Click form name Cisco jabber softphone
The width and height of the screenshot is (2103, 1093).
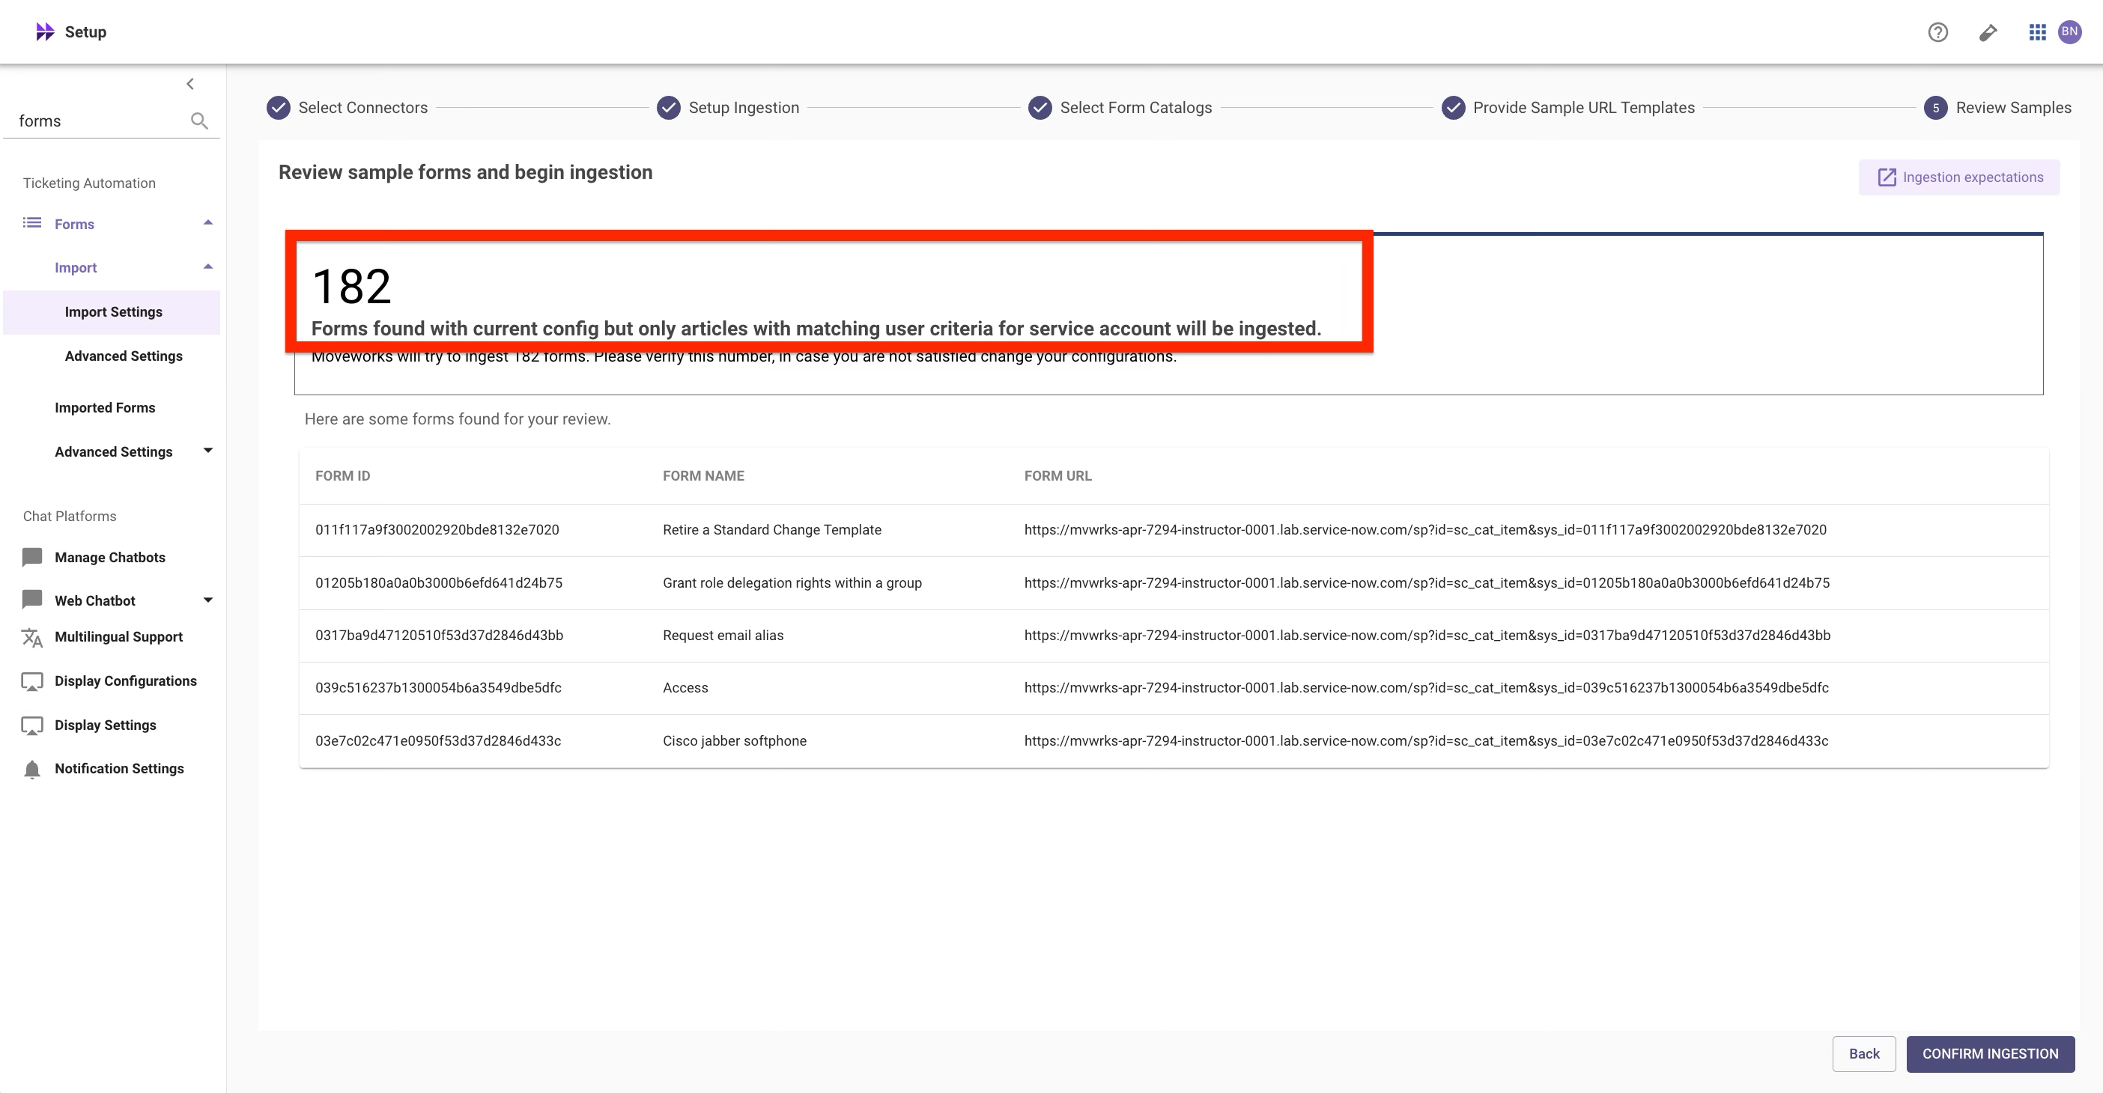(x=734, y=740)
